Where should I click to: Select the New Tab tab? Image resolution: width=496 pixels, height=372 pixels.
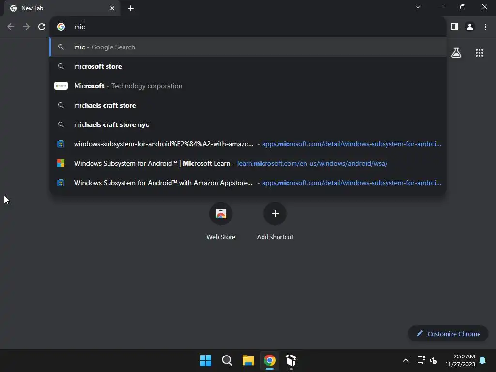coord(62,8)
